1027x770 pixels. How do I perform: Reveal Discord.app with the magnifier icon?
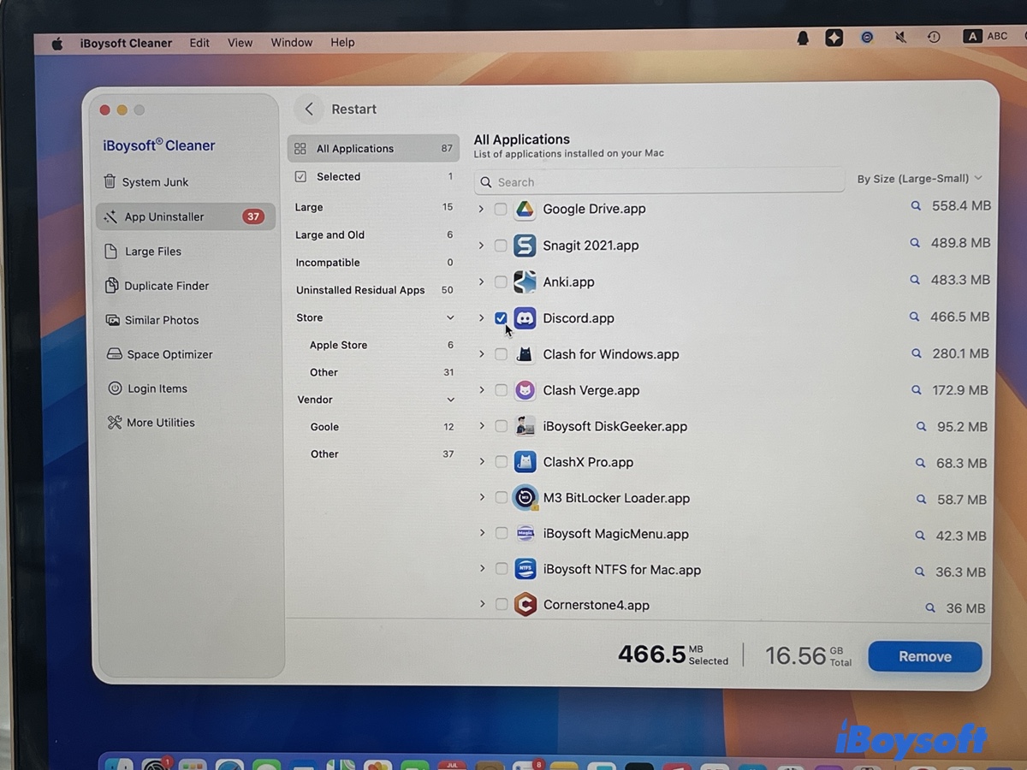(x=915, y=317)
